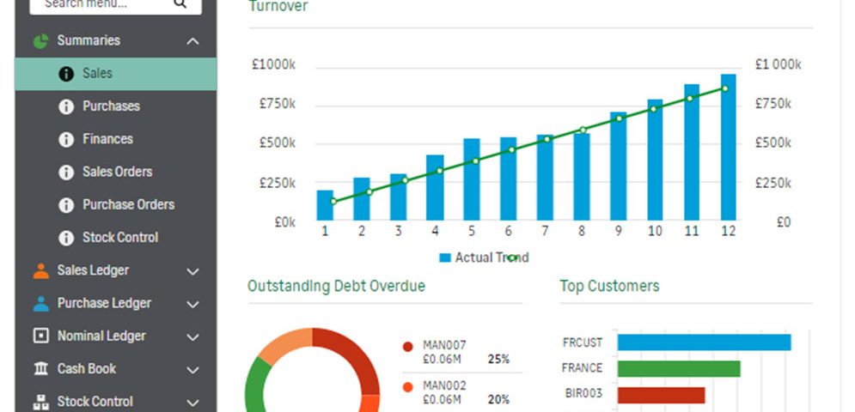Click the info icon beside Stock Control summary
Viewport: 855px width, 412px height.
66,238
